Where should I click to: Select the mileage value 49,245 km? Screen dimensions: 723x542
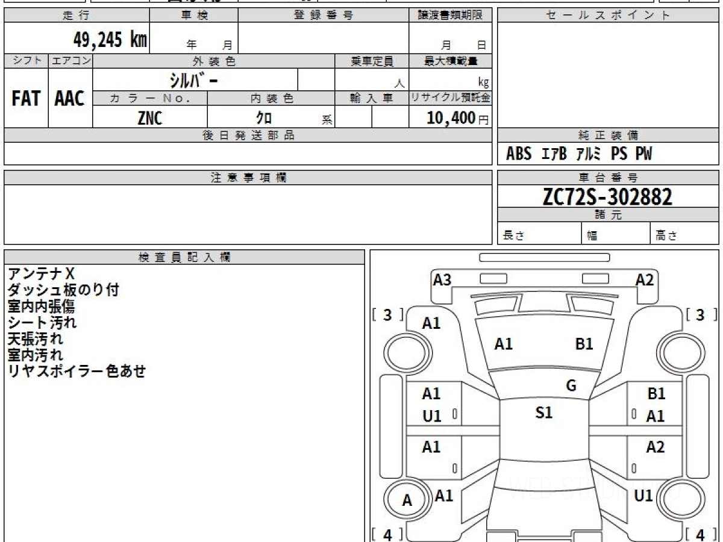[x=110, y=40]
